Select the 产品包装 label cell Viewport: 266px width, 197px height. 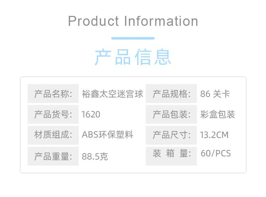pos(171,114)
